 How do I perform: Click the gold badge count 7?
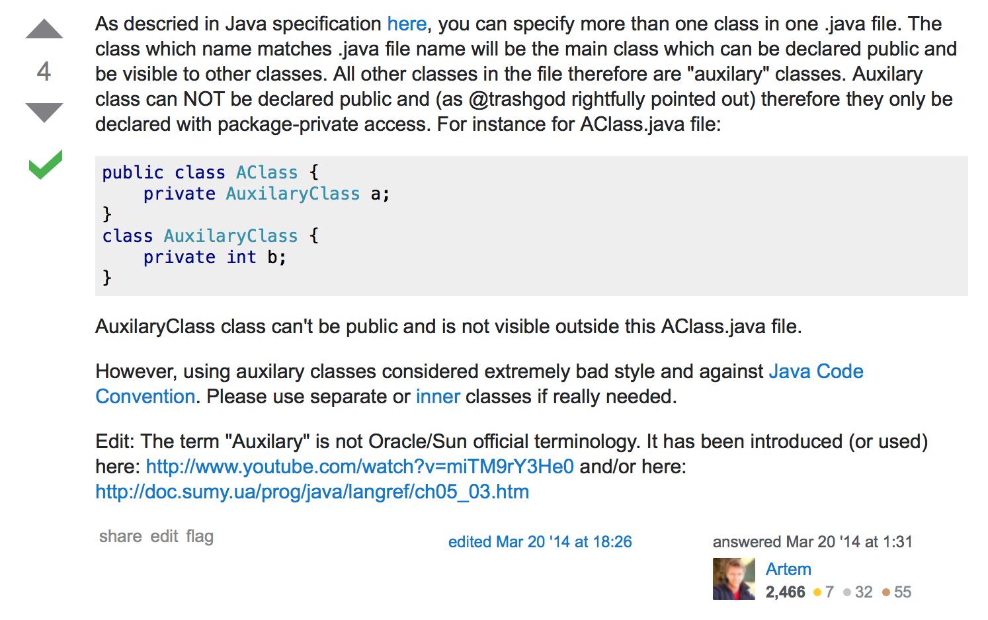(824, 592)
